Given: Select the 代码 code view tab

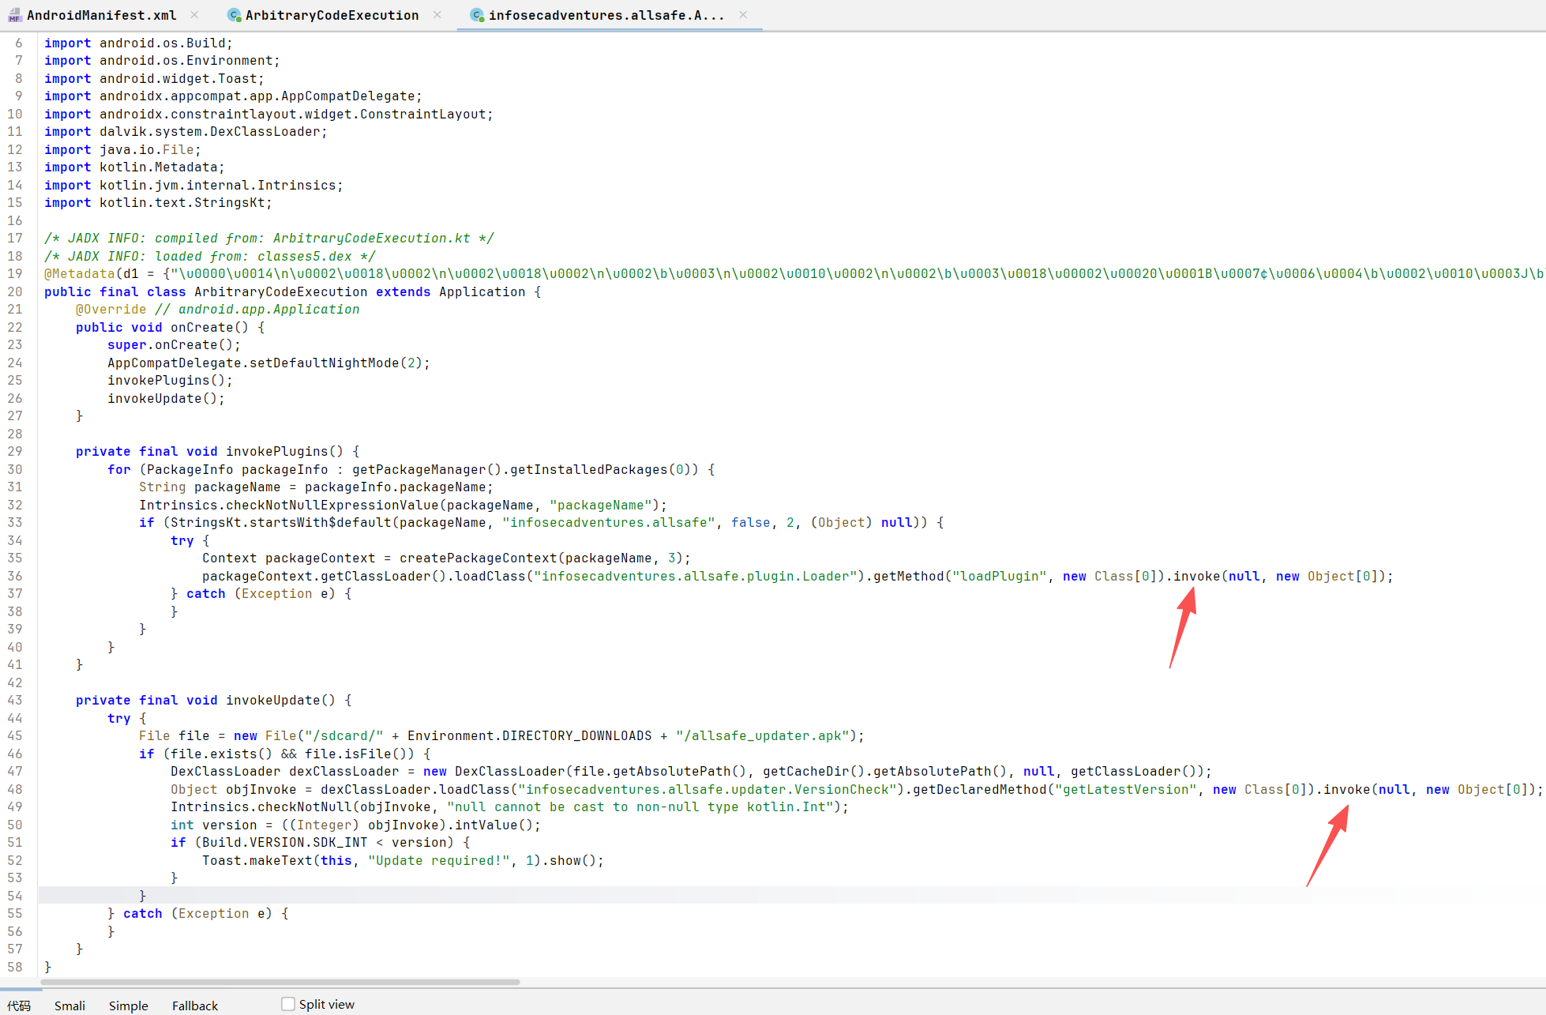Looking at the screenshot, I should (19, 1006).
